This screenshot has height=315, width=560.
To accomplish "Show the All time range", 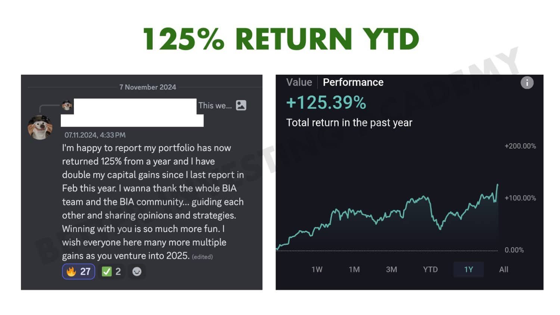I will pyautogui.click(x=504, y=269).
